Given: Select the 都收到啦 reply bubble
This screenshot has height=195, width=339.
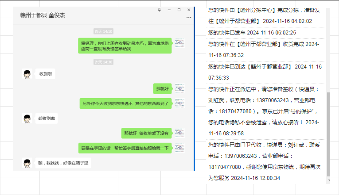Looking at the screenshot, I should tap(47, 119).
